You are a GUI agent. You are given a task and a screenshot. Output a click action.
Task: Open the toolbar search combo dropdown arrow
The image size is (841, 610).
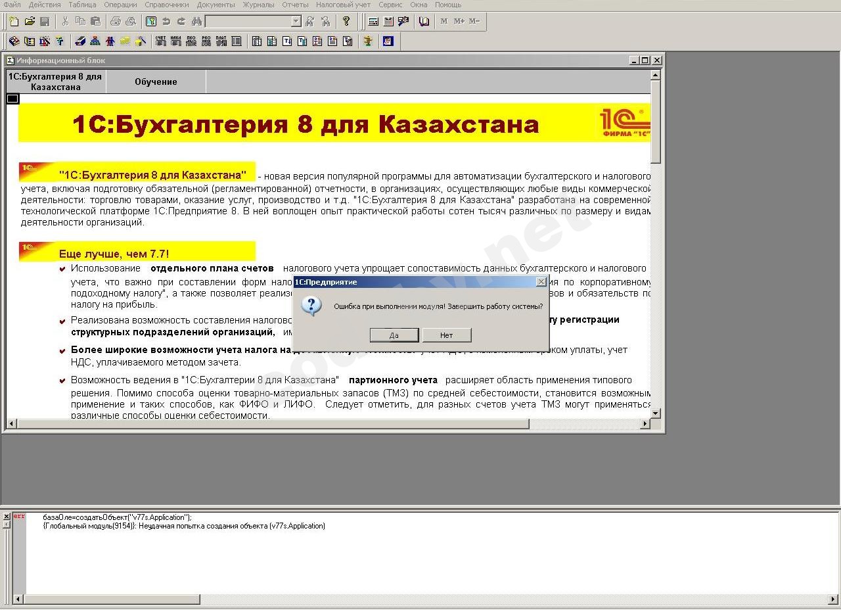click(296, 21)
